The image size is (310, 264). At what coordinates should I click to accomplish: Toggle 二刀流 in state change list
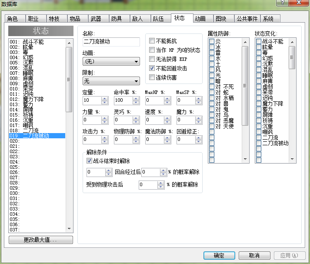(259, 137)
